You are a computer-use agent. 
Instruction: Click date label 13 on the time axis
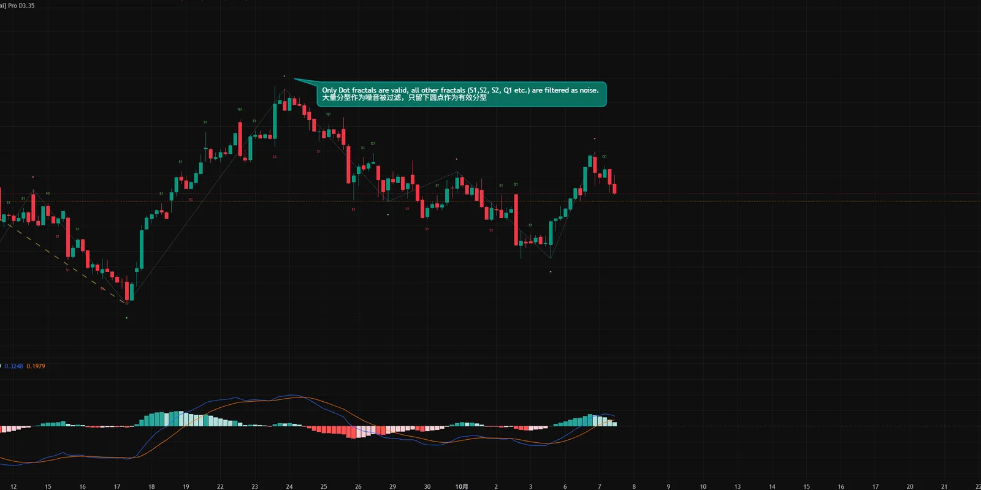(738, 486)
